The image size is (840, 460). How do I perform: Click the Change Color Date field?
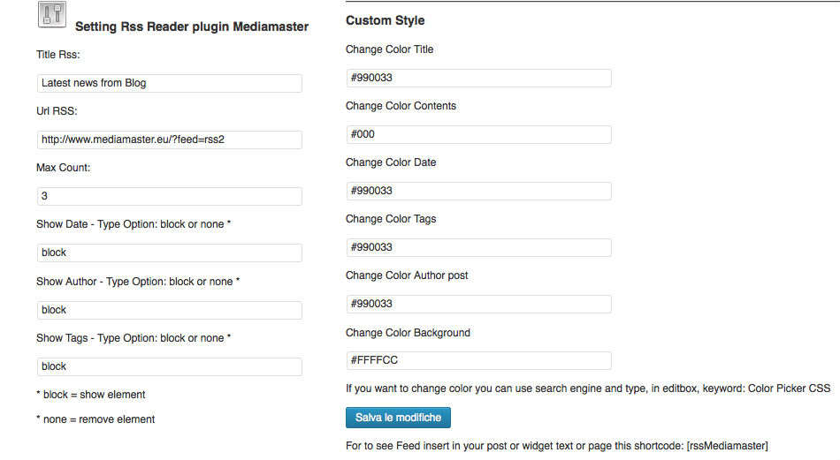tap(478, 191)
